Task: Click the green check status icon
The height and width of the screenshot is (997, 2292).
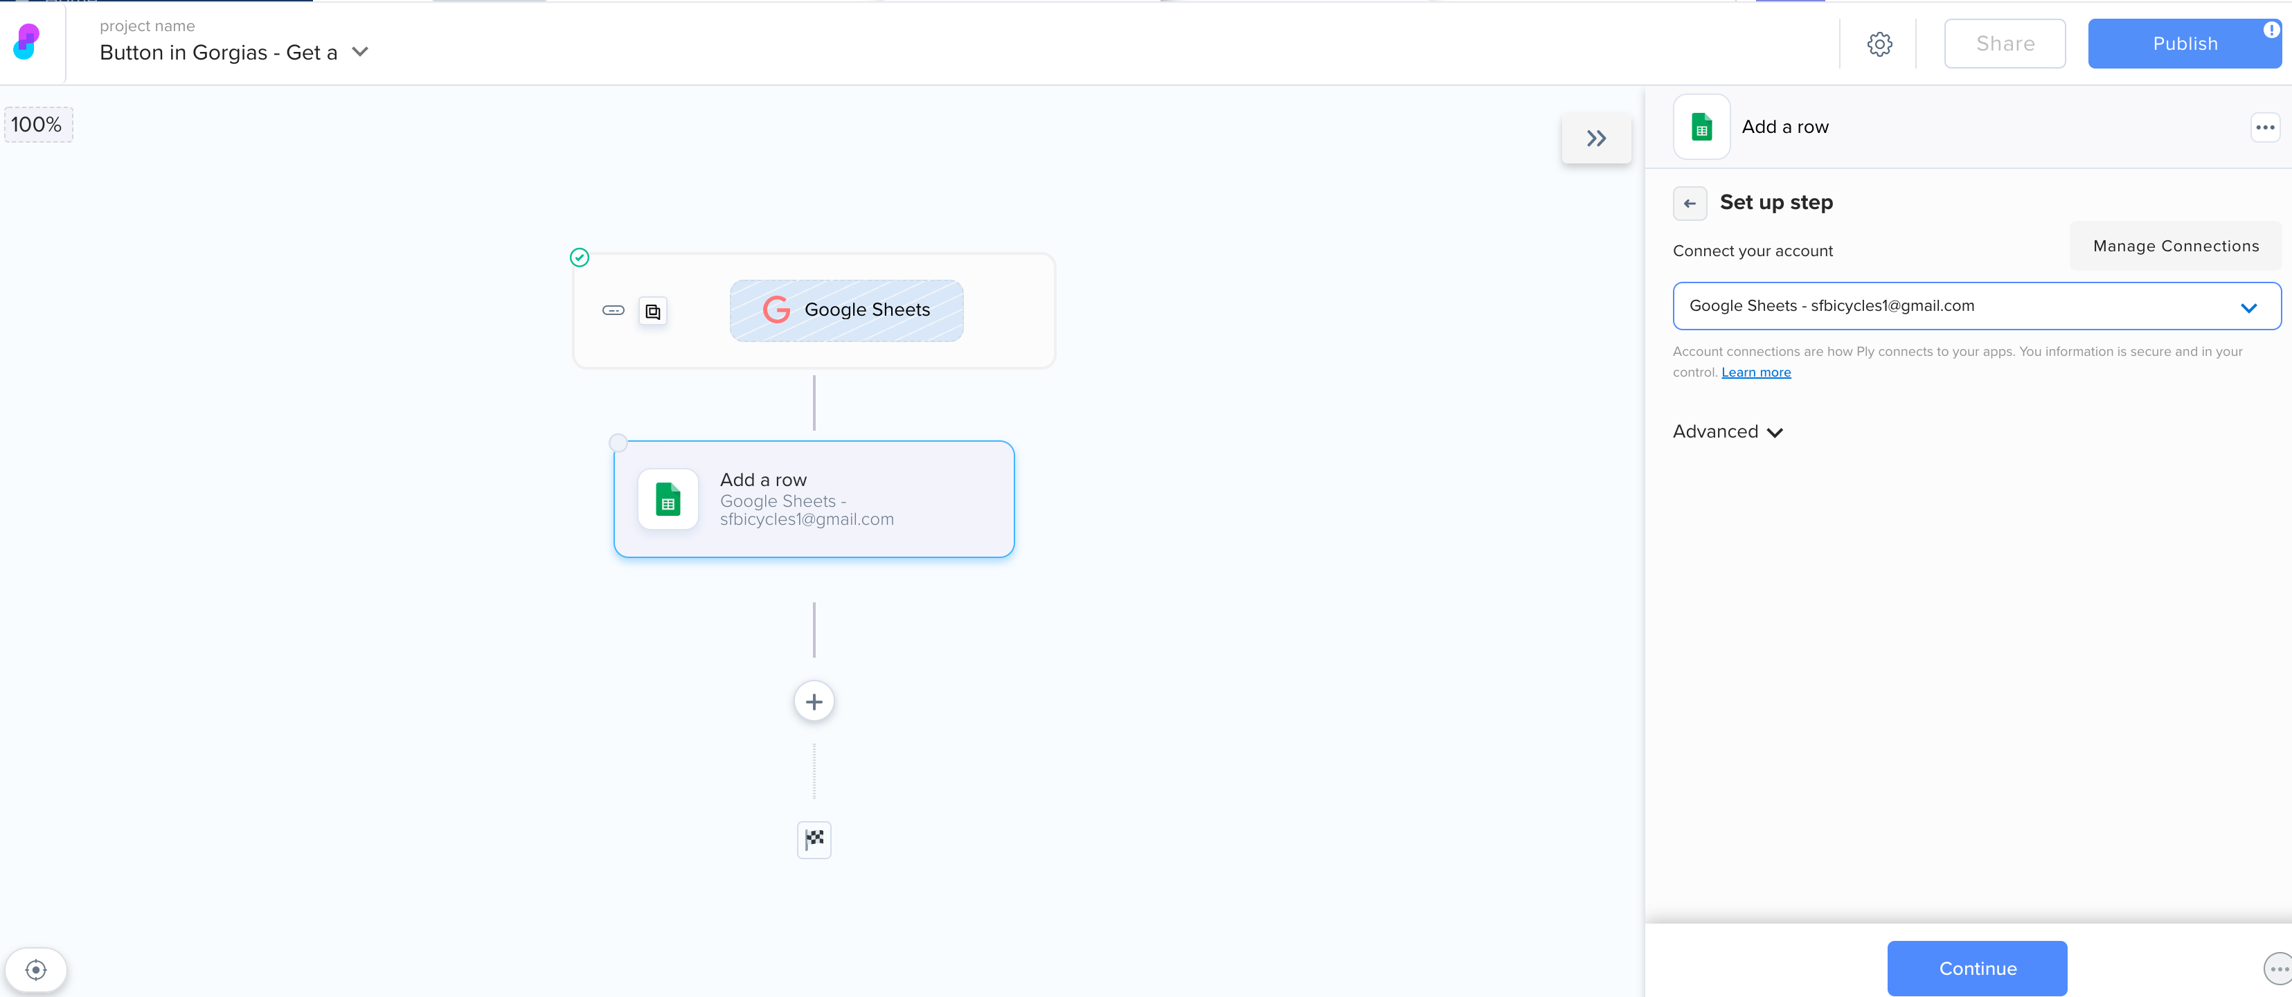Action: click(579, 257)
